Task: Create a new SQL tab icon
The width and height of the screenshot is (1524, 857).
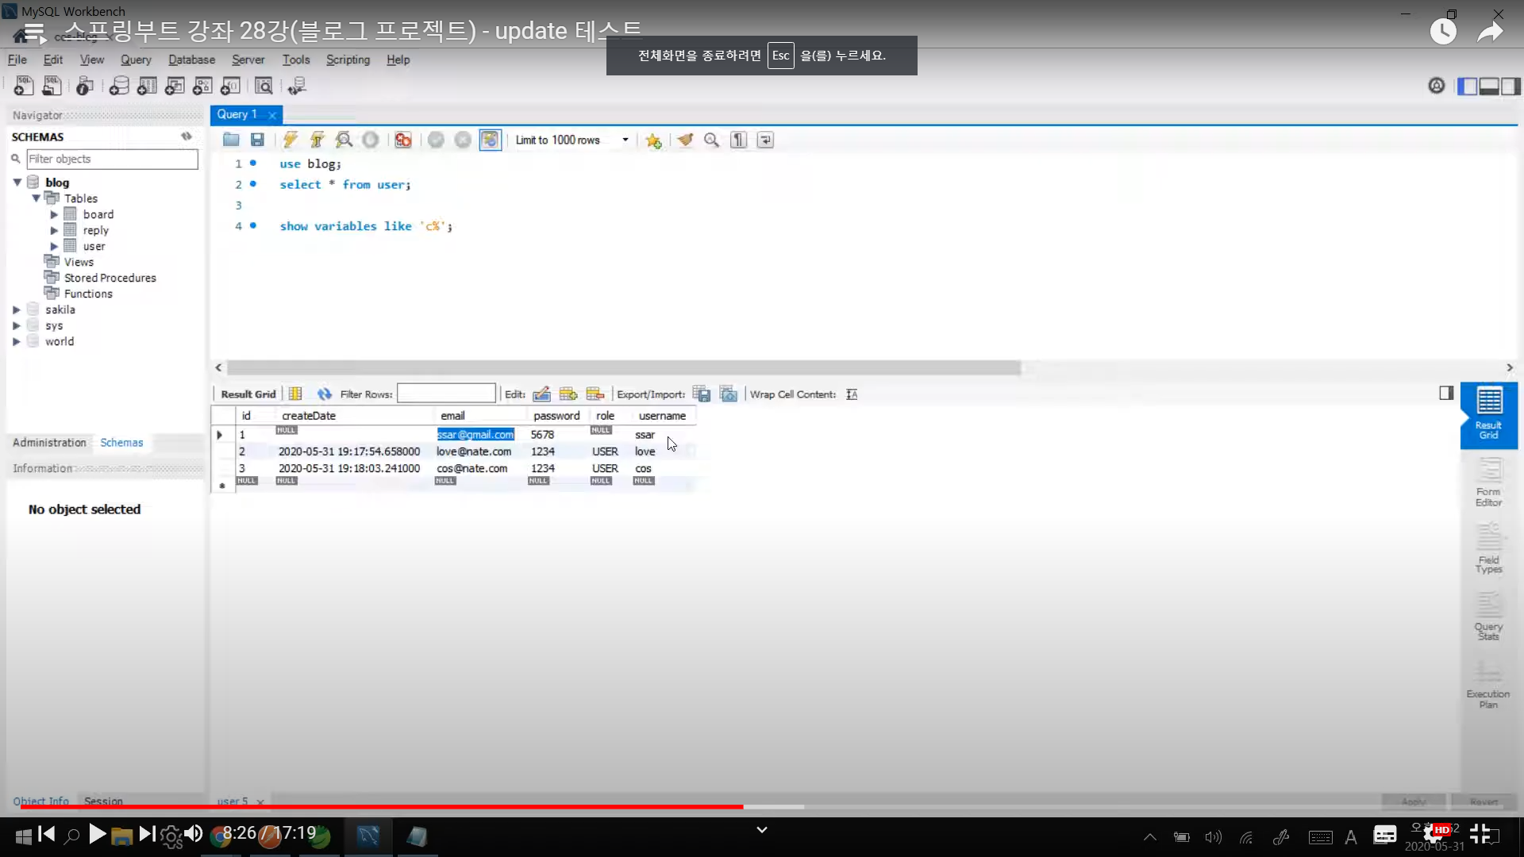Action: 24,86
